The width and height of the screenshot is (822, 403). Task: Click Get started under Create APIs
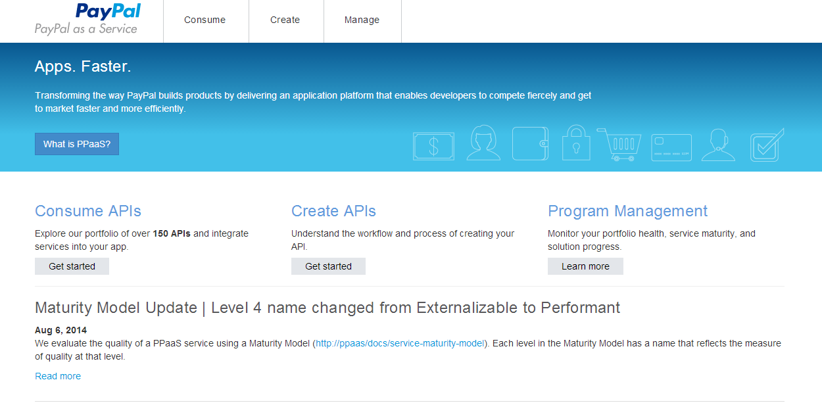tap(328, 266)
